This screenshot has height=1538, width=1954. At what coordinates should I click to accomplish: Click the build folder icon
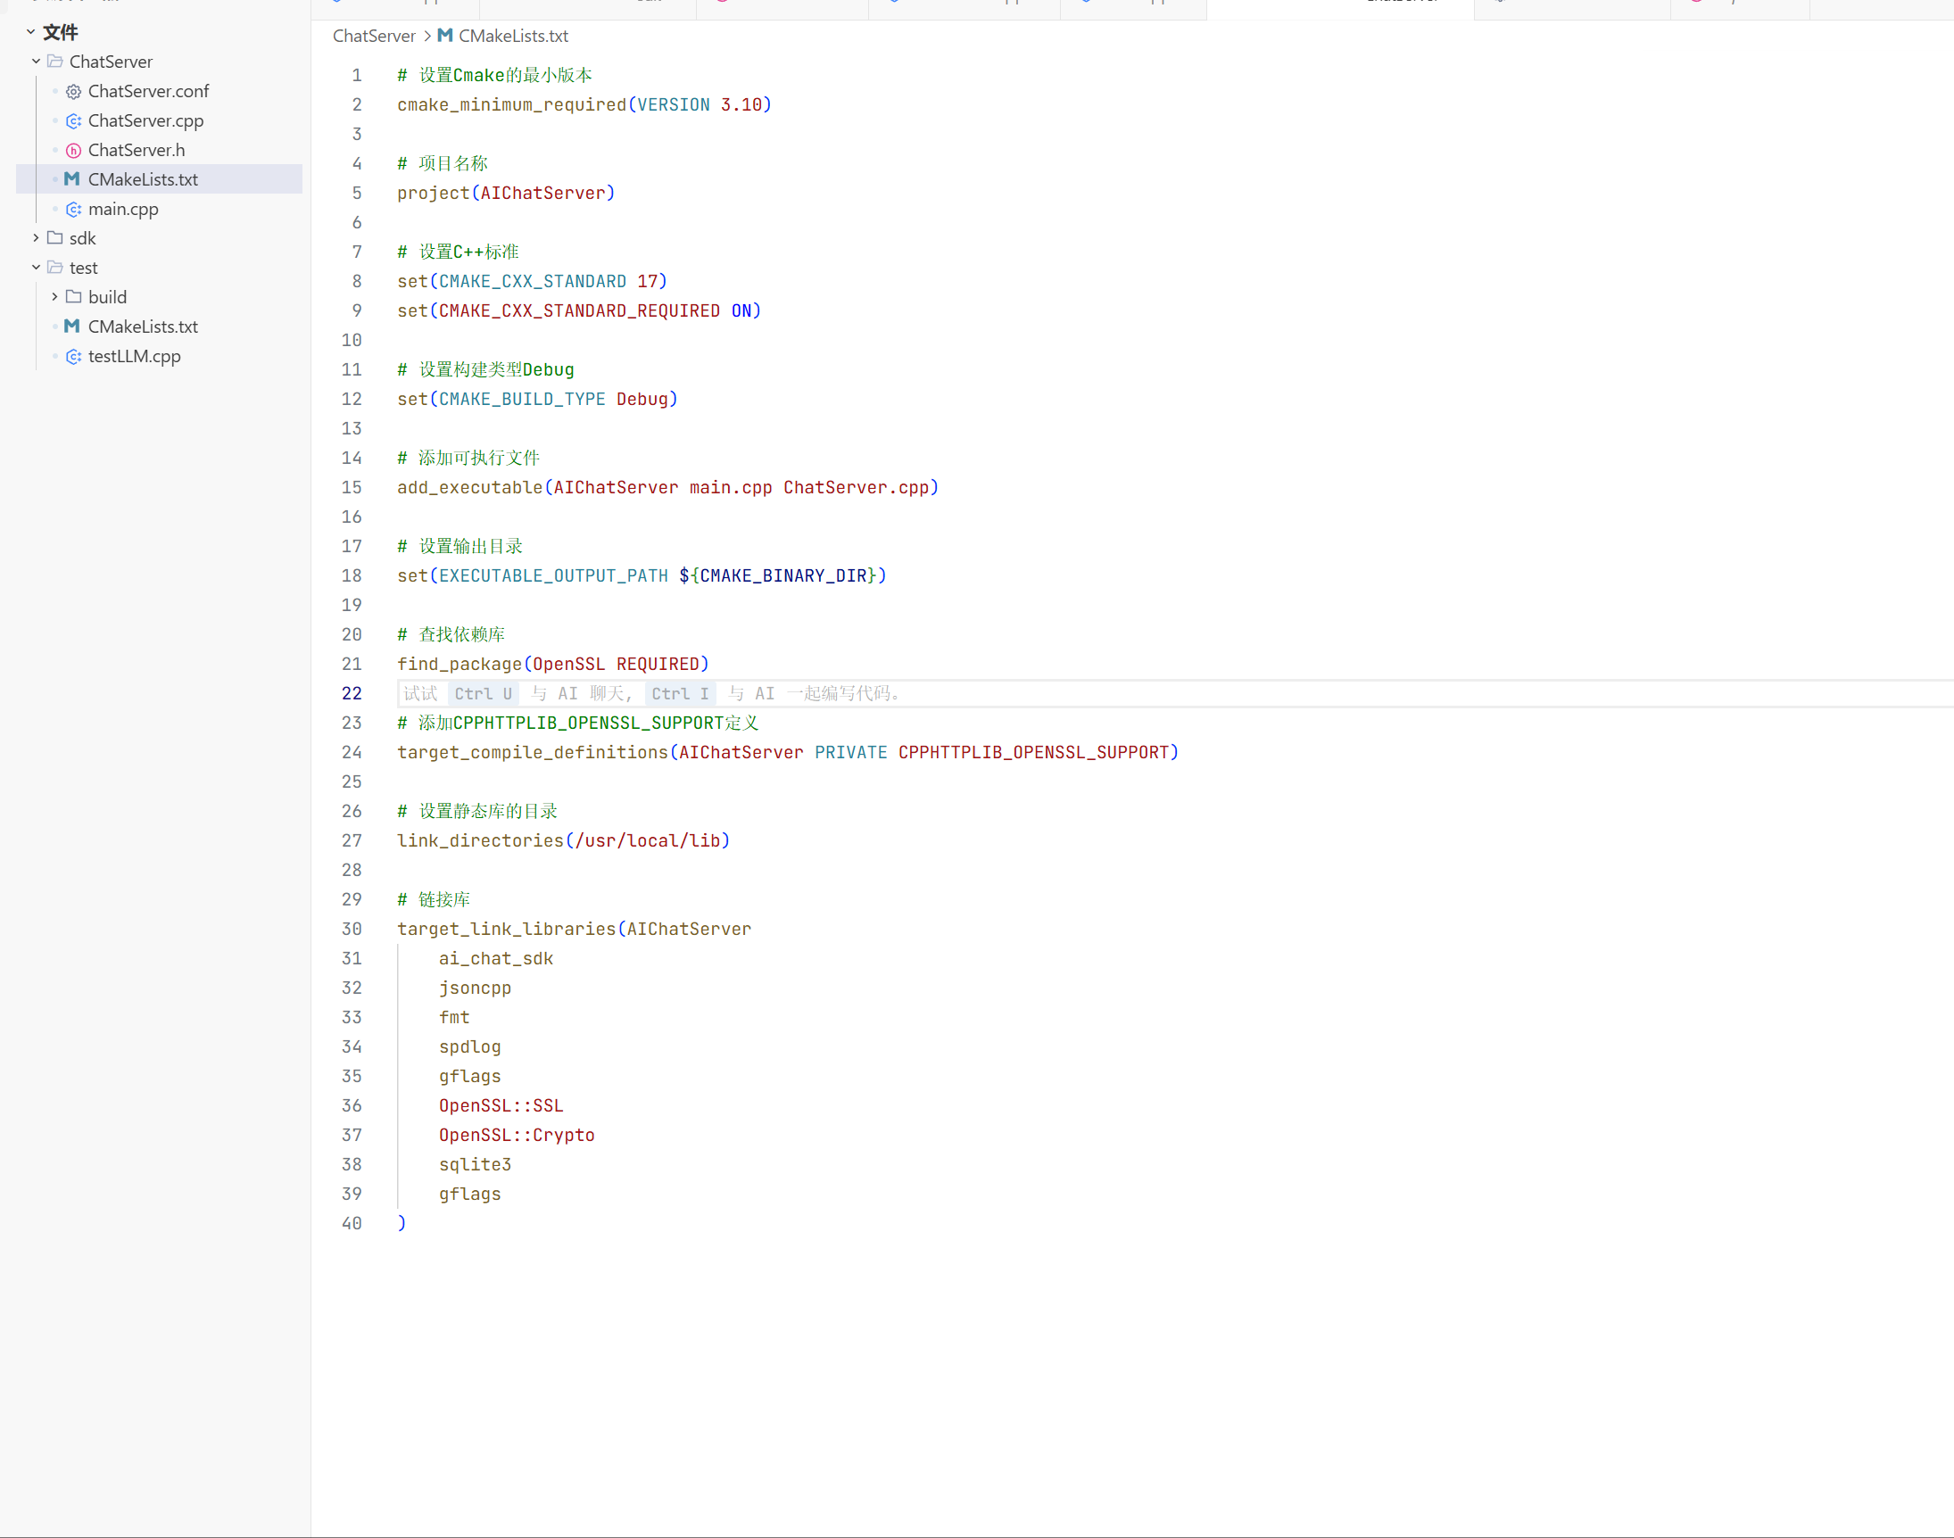[x=74, y=297]
